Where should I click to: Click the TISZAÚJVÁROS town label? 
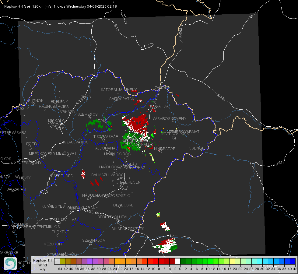click(75, 142)
